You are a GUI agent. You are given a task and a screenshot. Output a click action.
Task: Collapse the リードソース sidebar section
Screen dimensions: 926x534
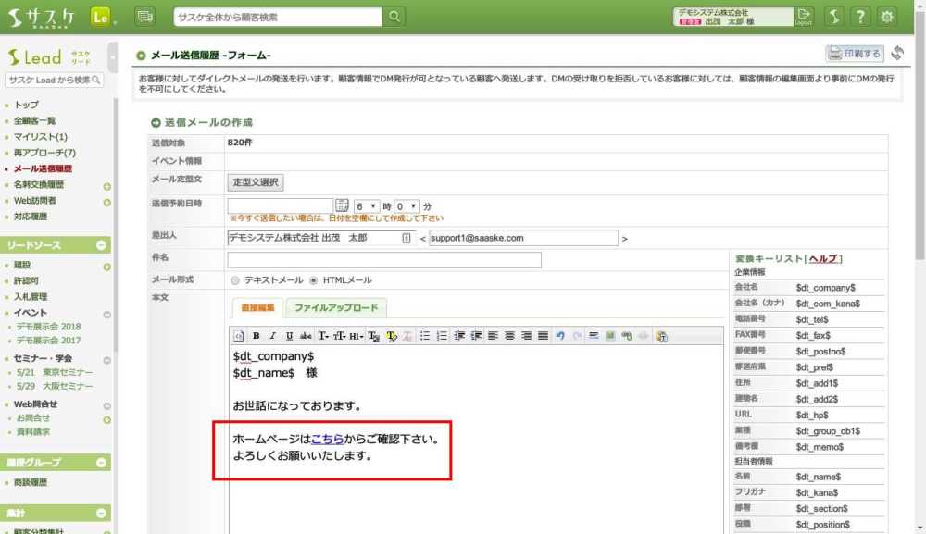click(104, 245)
